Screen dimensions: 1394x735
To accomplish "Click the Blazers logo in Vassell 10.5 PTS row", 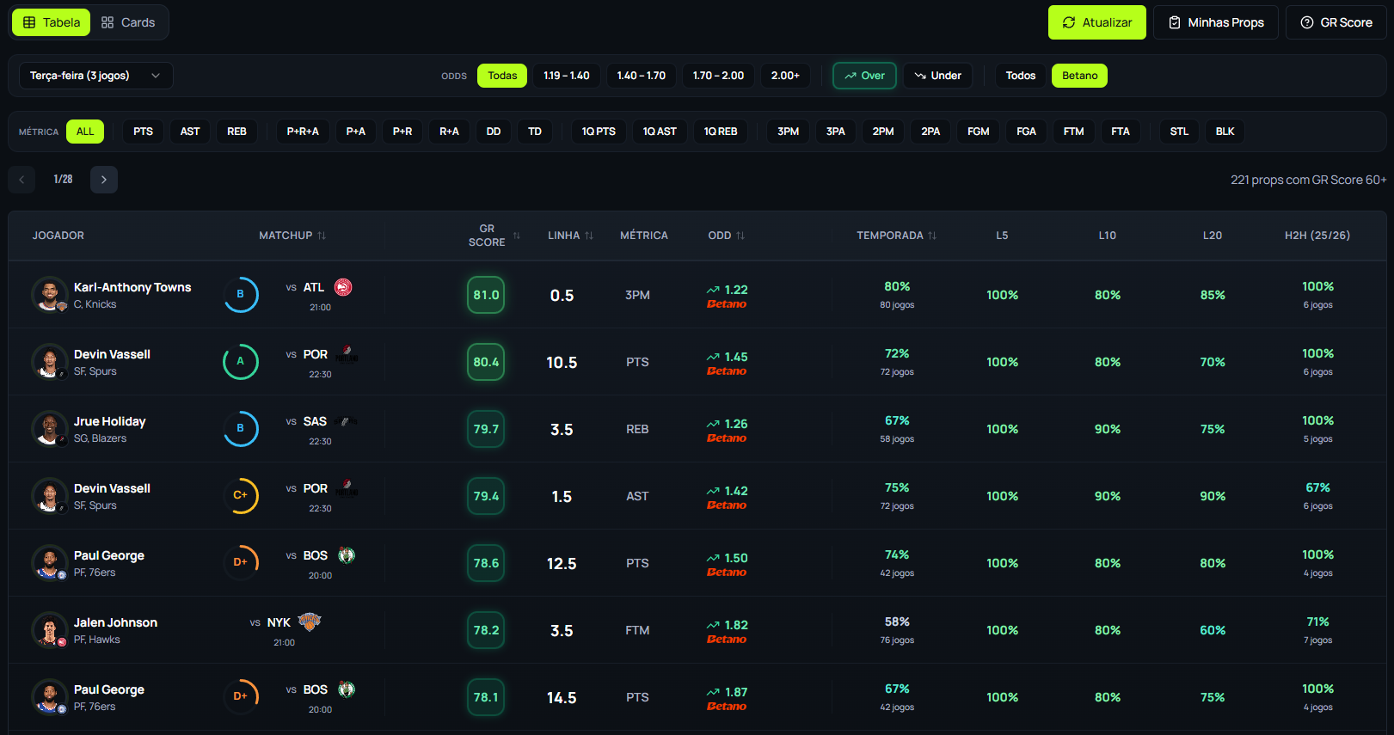I will (x=347, y=354).
